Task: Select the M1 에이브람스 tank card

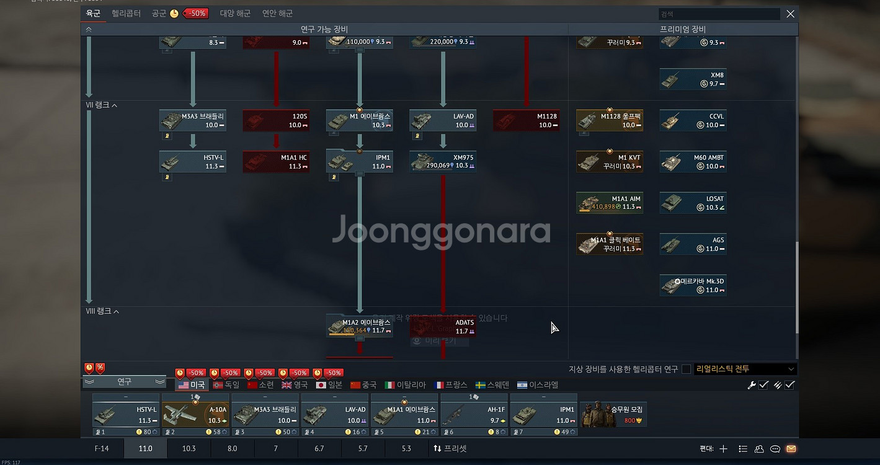Action: coord(360,120)
